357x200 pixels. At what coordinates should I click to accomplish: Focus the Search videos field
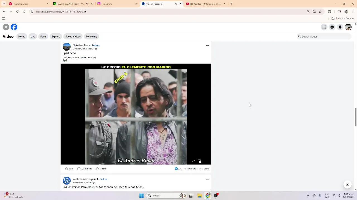(324, 36)
